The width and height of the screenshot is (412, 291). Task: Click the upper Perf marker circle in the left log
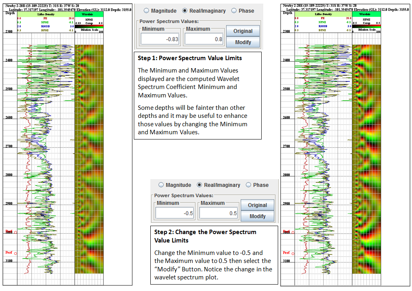[x=16, y=232]
